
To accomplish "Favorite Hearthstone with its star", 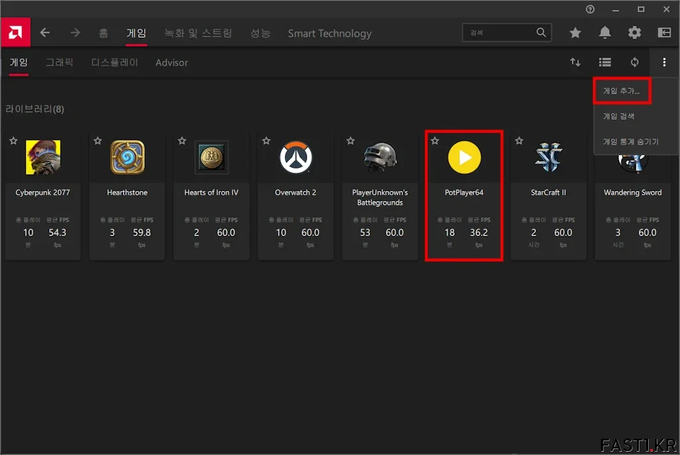I will click(x=98, y=141).
